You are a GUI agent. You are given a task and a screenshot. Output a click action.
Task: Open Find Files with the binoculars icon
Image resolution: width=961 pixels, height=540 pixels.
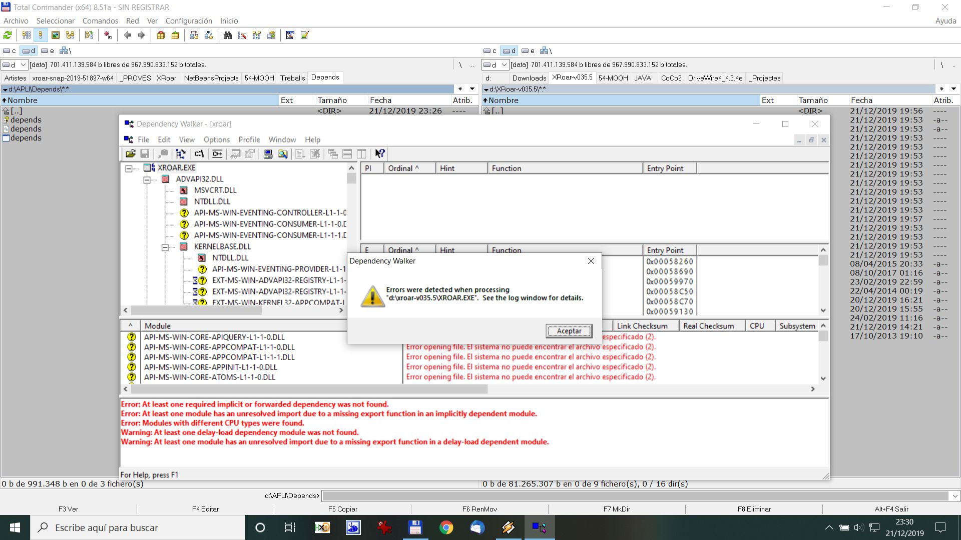(x=228, y=35)
